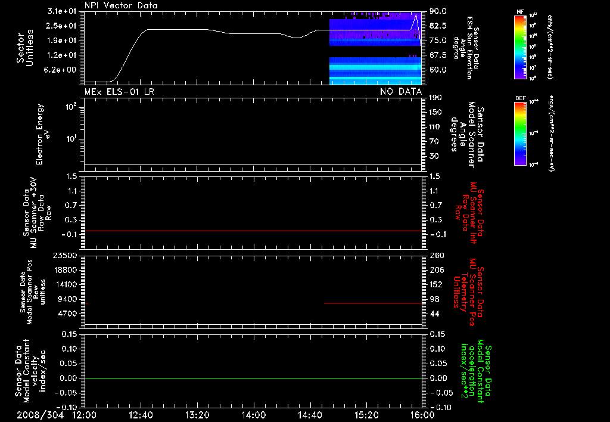Click "MU Scanner +30V Raw Data" axis title

pyautogui.click(x=38, y=212)
